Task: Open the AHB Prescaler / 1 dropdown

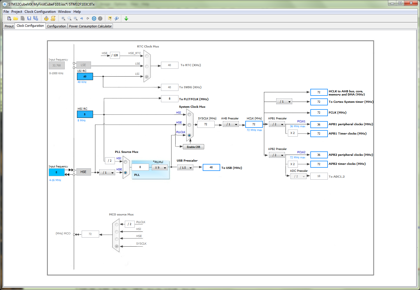Action: (x=231, y=124)
